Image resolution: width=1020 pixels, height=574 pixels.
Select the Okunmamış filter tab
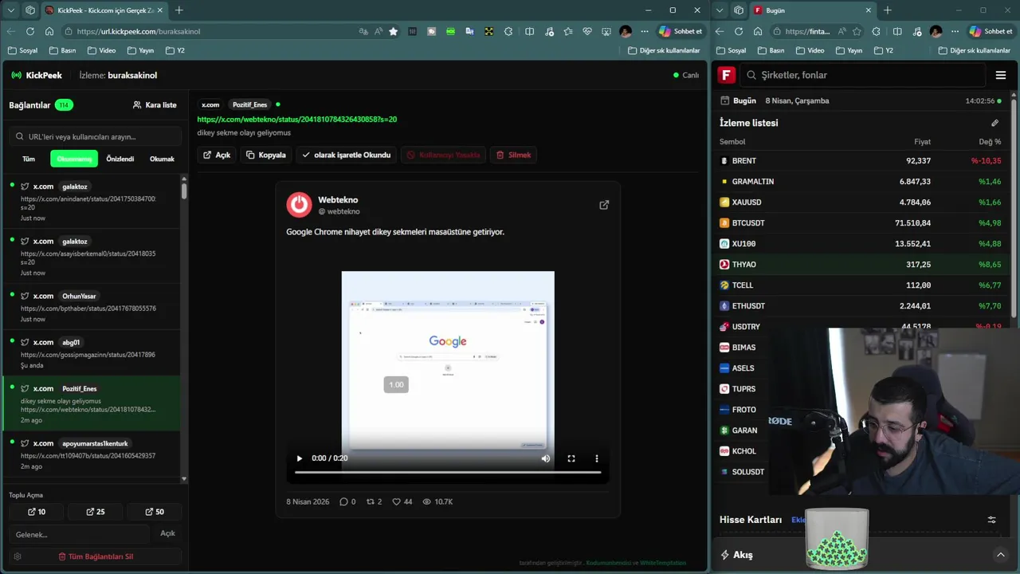74,159
